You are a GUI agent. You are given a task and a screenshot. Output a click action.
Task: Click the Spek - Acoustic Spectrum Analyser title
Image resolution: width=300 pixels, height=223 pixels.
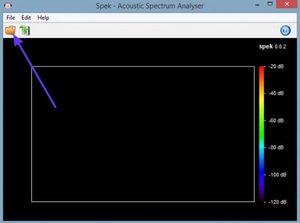(150, 6)
